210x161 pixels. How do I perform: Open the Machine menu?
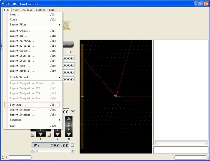click(x=40, y=10)
